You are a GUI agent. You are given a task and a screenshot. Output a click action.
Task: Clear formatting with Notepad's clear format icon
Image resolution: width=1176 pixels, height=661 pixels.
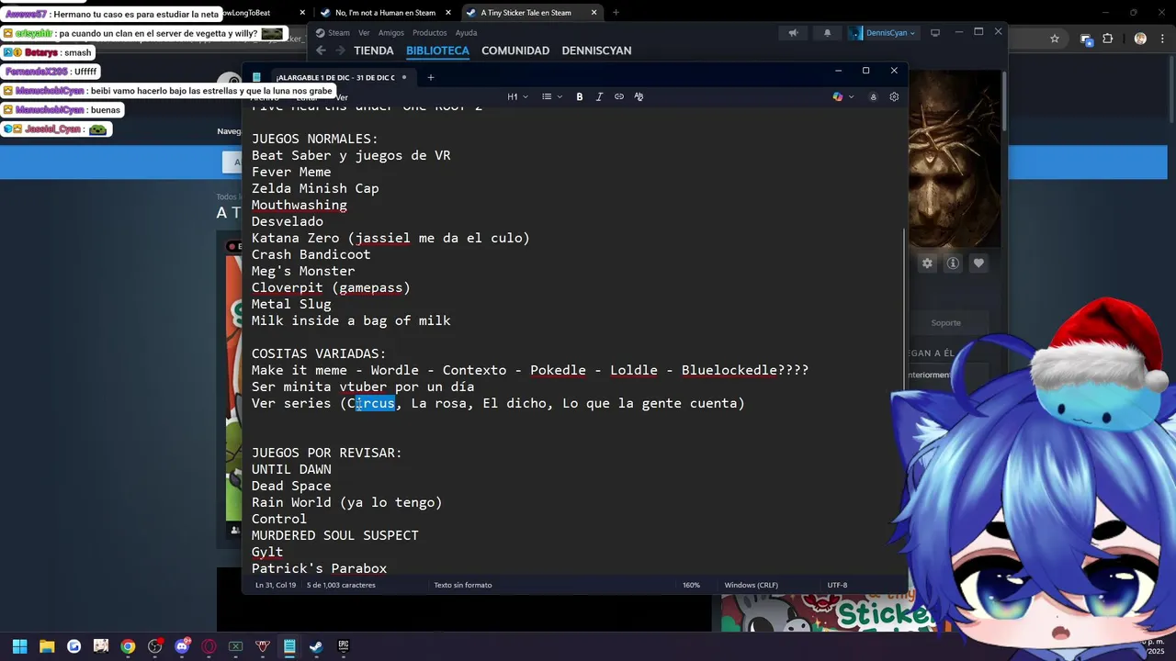(639, 96)
